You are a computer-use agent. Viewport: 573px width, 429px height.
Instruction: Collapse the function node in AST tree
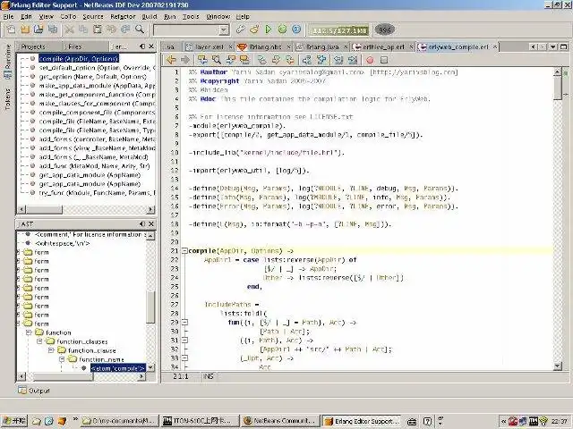coord(29,332)
